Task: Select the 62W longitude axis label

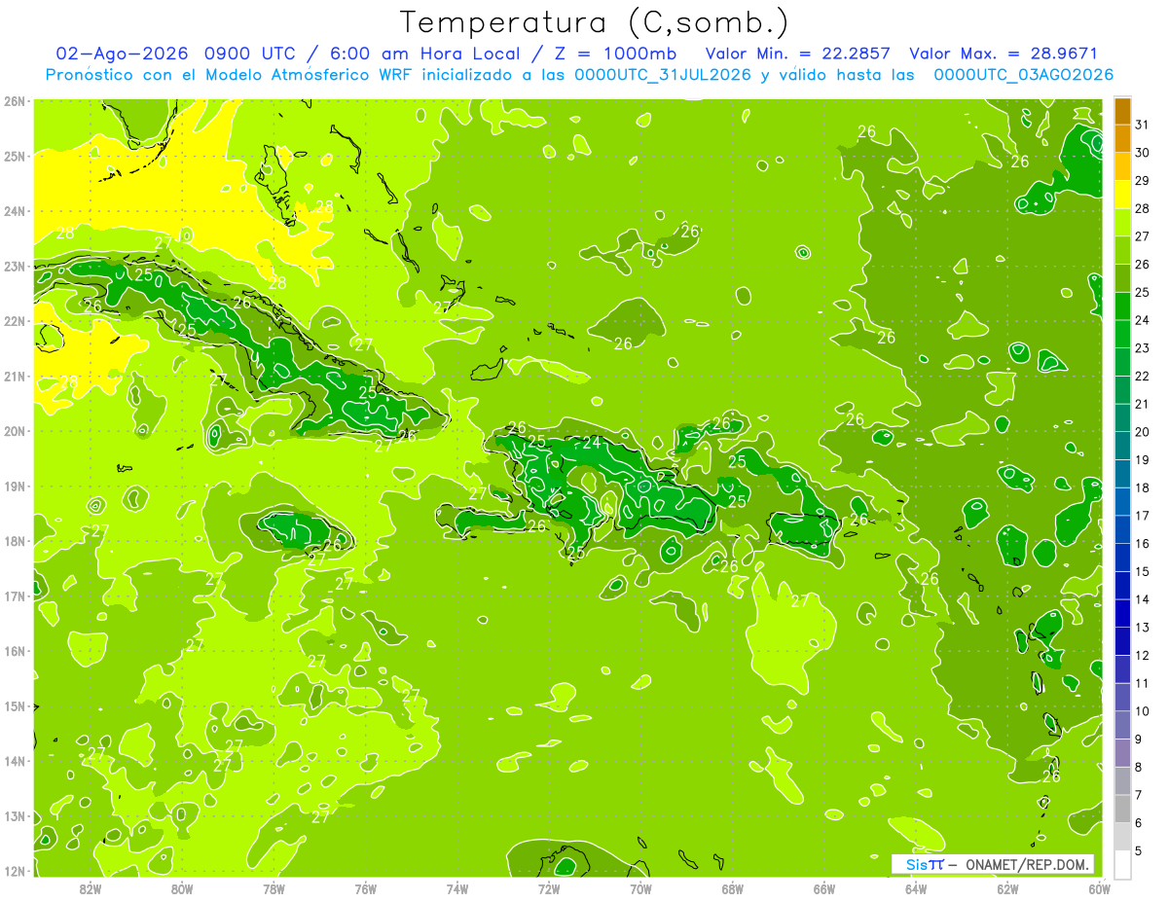Action: tap(1007, 888)
